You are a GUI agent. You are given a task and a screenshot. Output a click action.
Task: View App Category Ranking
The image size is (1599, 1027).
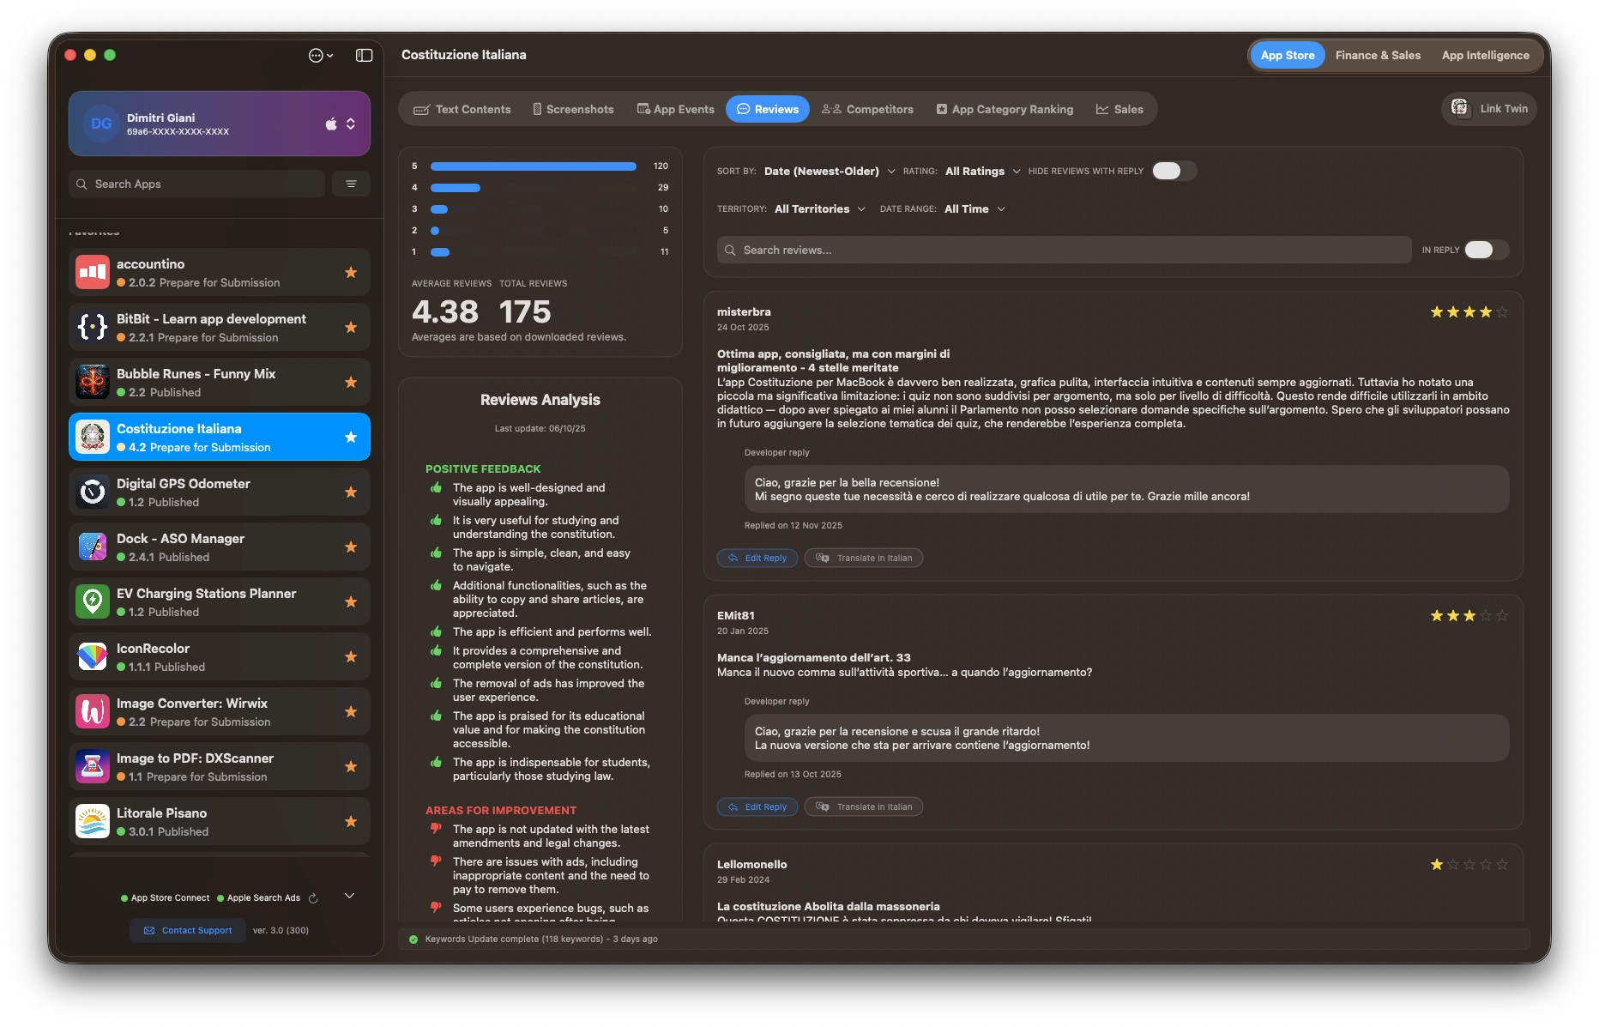coord(1005,109)
